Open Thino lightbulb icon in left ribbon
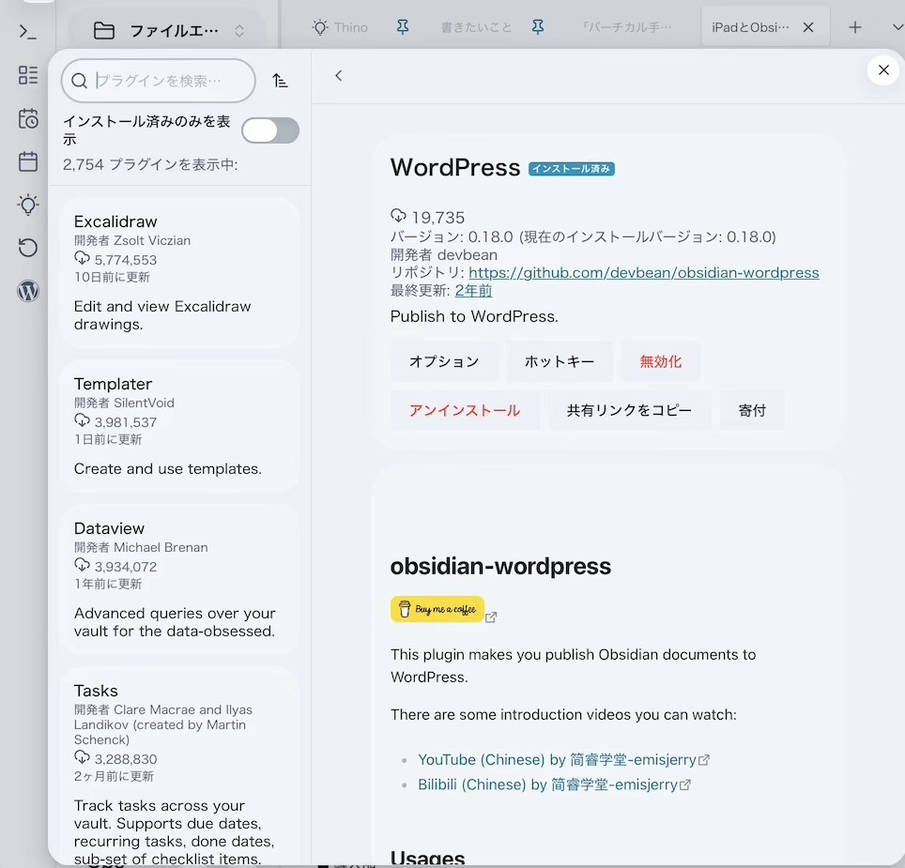905x868 pixels. tap(28, 205)
